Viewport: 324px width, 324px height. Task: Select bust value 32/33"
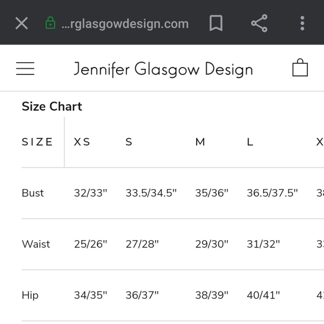point(90,193)
